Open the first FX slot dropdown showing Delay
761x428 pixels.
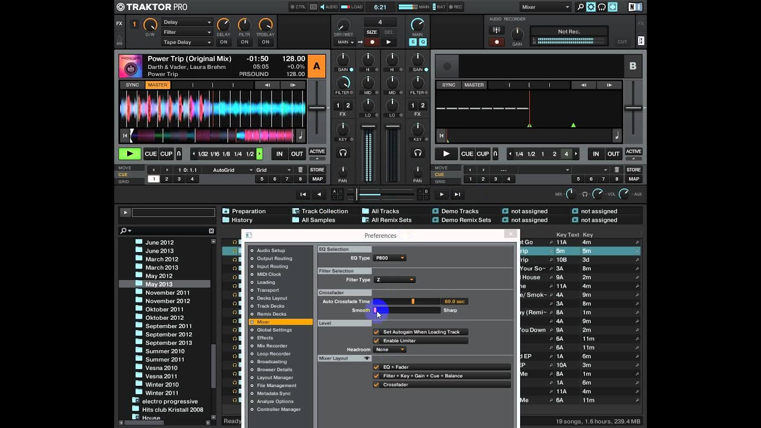(x=187, y=23)
